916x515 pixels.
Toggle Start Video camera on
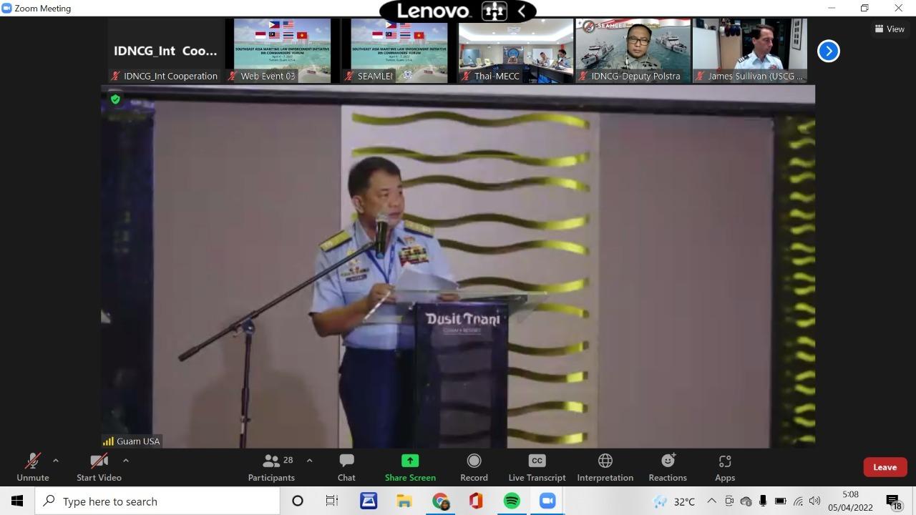tap(99, 467)
